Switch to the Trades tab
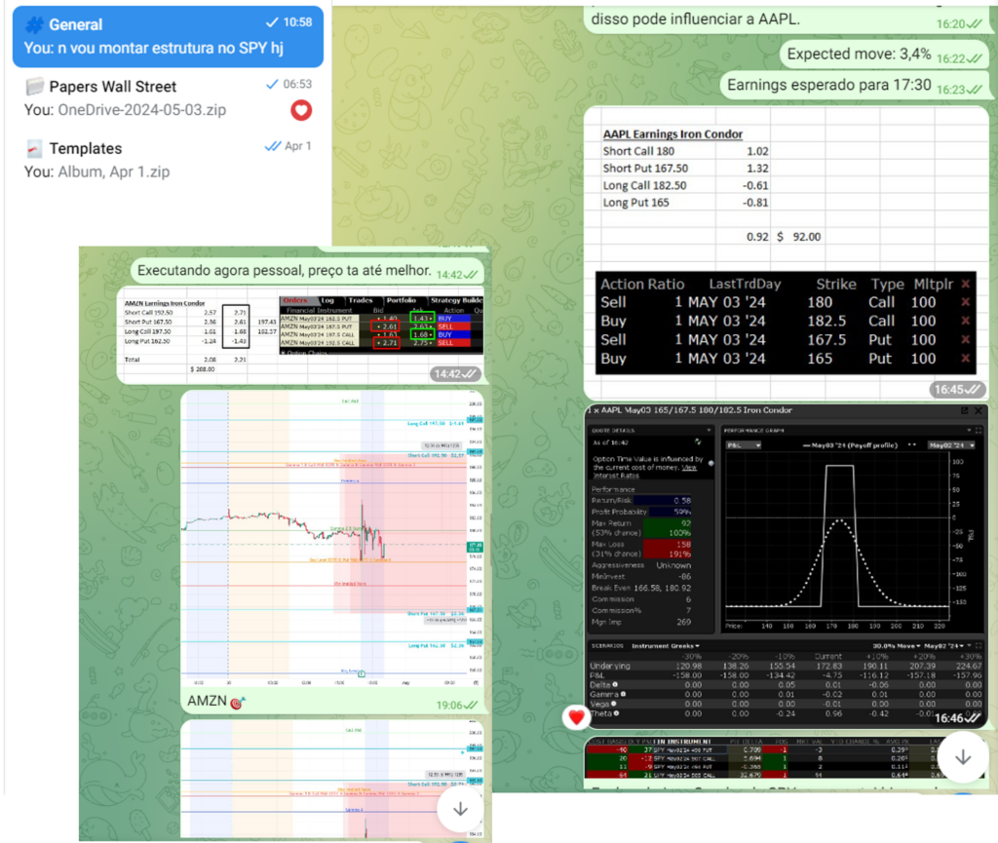Screen dimensions: 998x843 [360, 301]
